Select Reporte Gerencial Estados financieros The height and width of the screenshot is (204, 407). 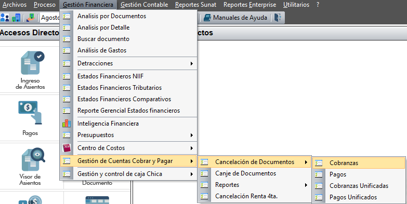click(128, 111)
